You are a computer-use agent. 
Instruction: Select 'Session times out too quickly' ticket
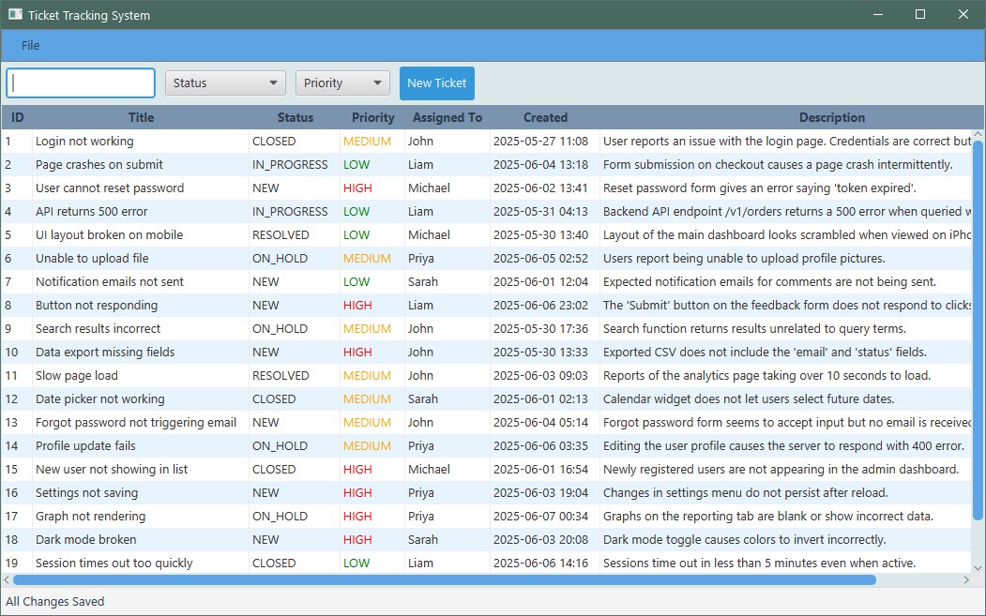(x=114, y=563)
